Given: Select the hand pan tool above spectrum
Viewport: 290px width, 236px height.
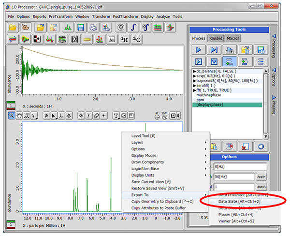Looking at the screenshot, I should click(19, 116).
